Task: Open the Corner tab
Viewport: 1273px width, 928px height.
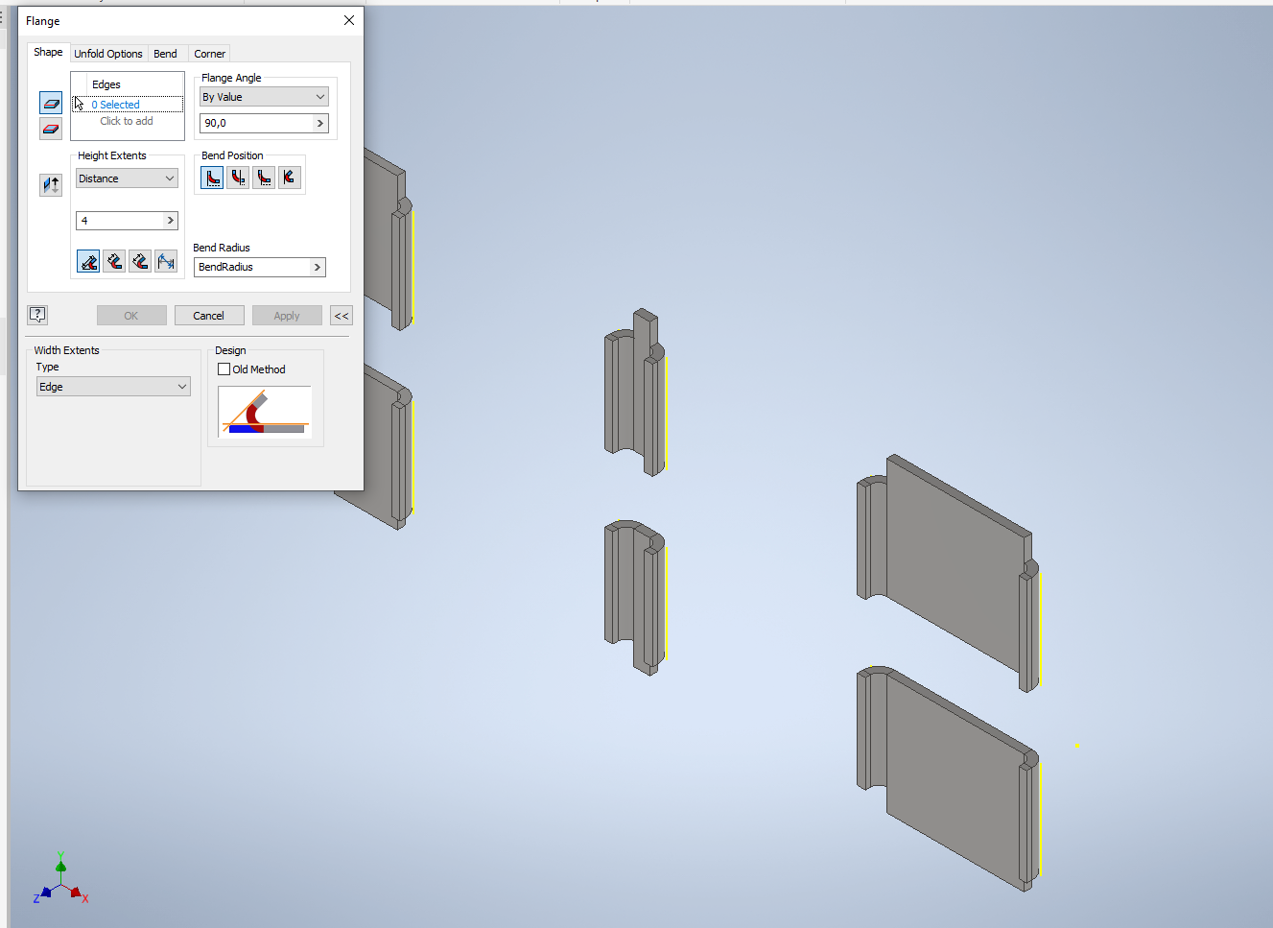Action: pyautogui.click(x=209, y=53)
